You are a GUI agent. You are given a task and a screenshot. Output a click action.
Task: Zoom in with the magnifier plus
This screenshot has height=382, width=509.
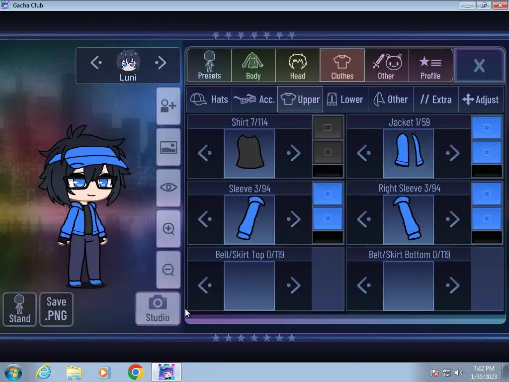(168, 229)
